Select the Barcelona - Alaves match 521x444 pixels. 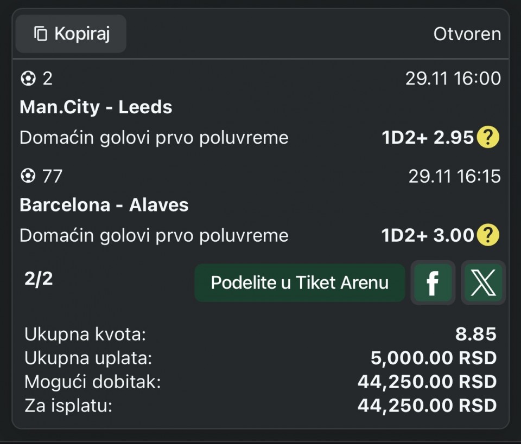tap(104, 205)
